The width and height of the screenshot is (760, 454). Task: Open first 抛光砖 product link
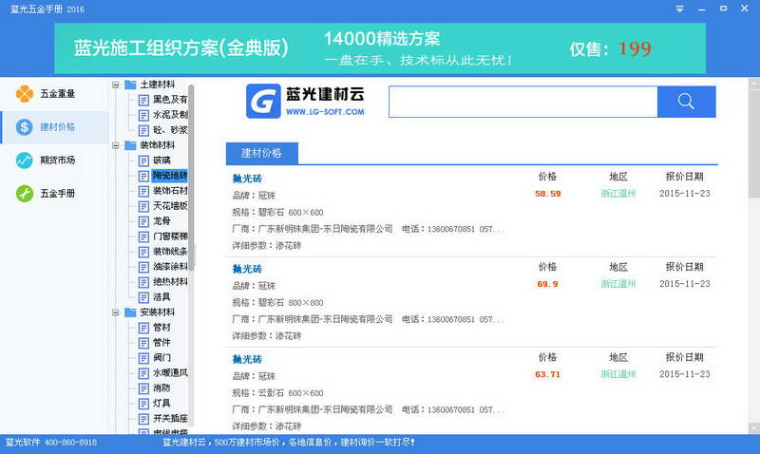coord(247,178)
